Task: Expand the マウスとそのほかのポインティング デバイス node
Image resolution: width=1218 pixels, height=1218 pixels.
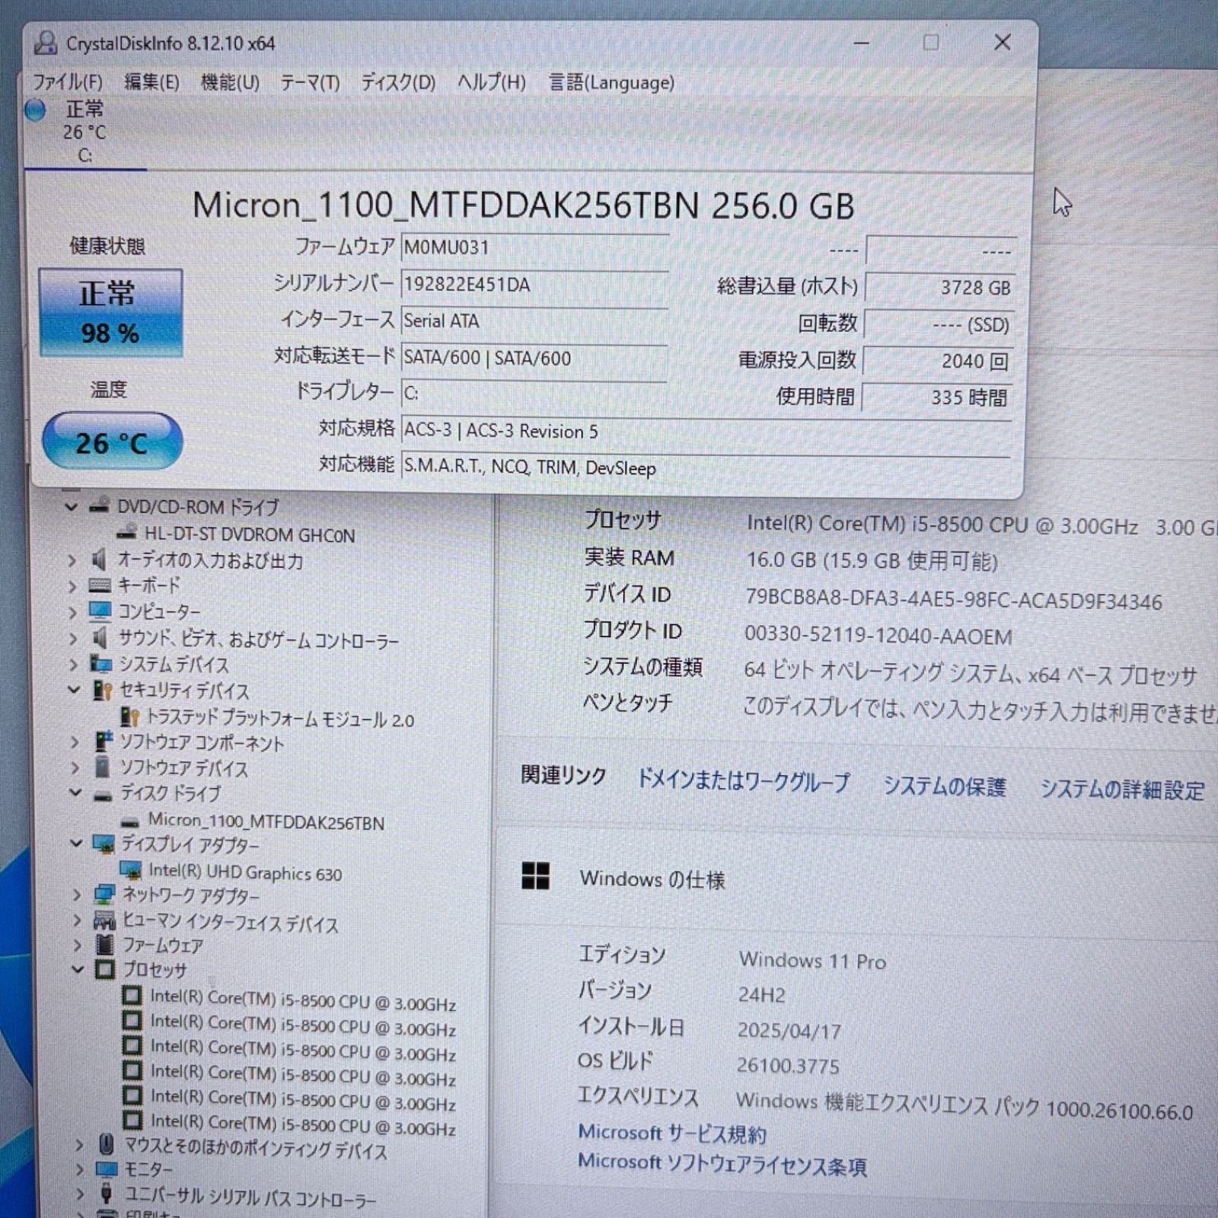Action: click(x=79, y=1145)
